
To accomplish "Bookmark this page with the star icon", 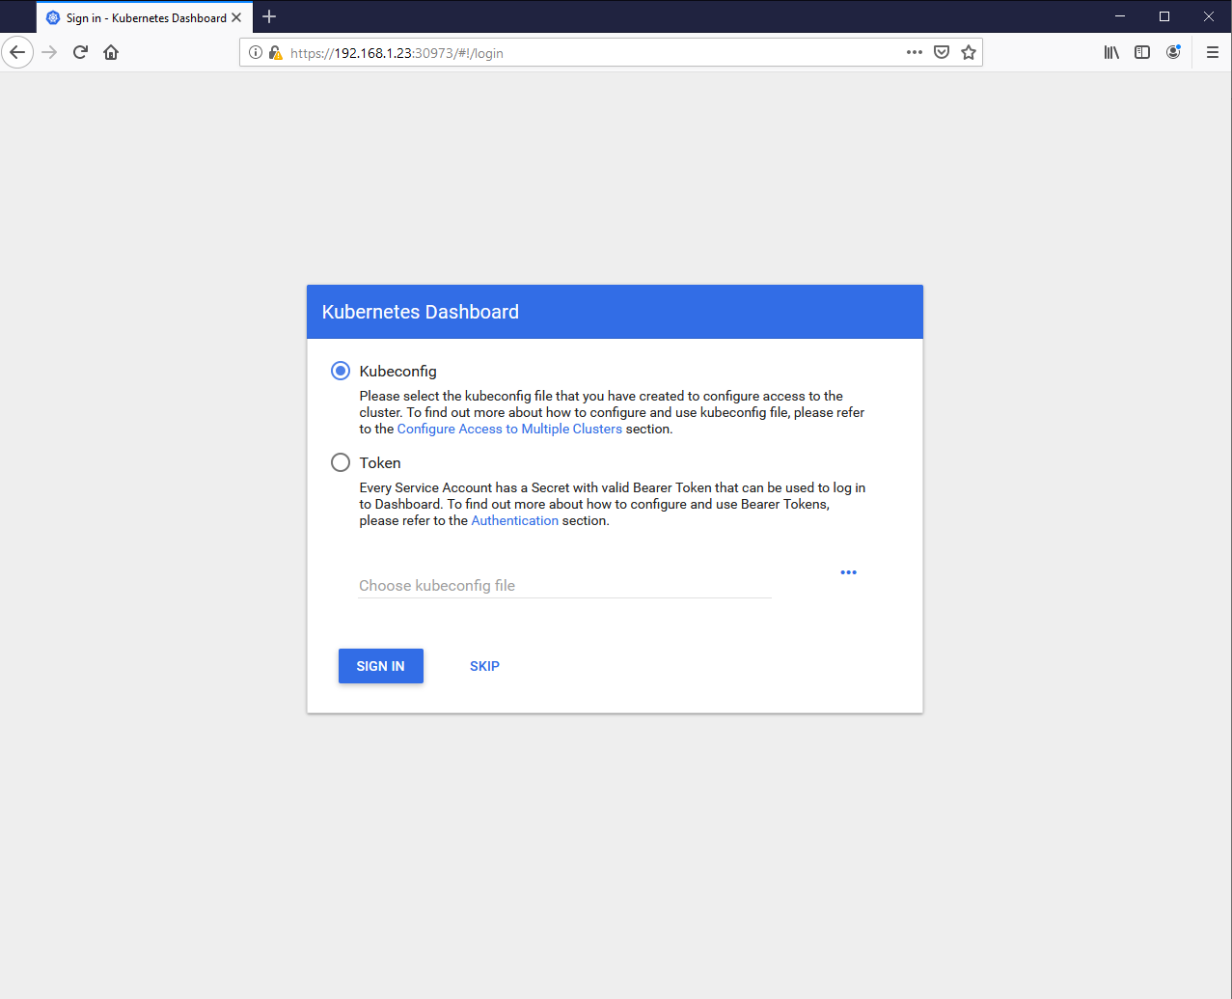I will coord(969,52).
